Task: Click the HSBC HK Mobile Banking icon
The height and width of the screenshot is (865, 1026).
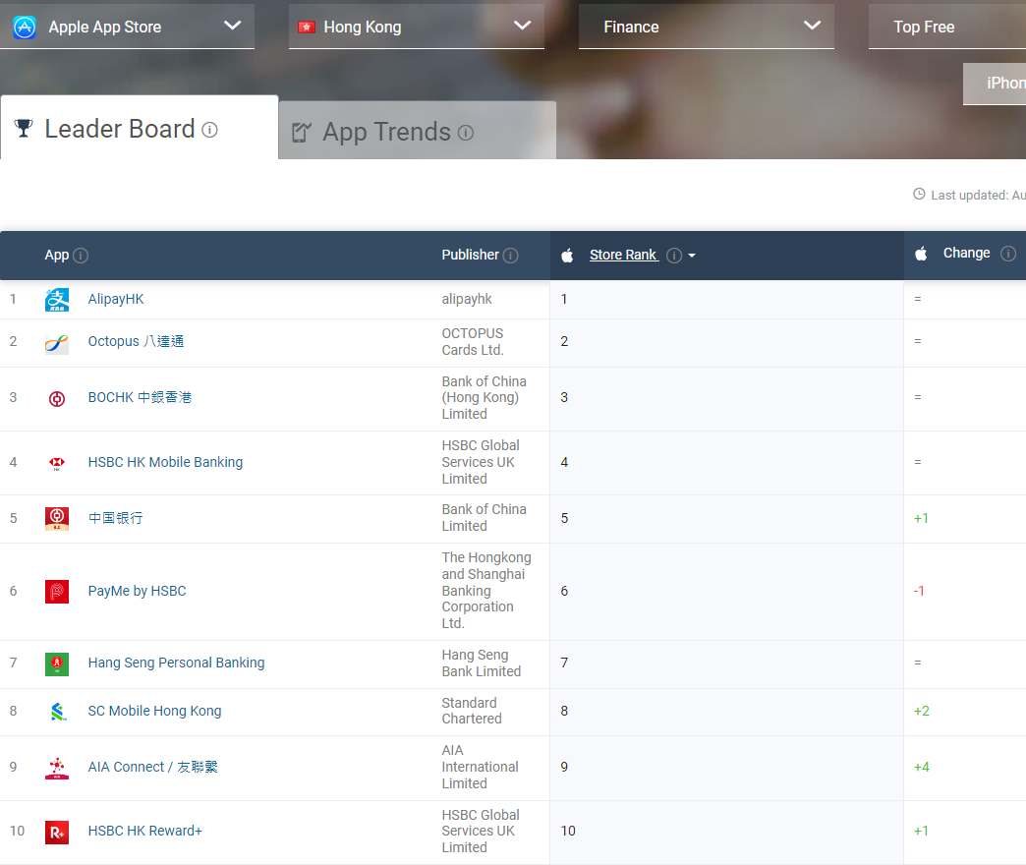Action: pos(57,463)
